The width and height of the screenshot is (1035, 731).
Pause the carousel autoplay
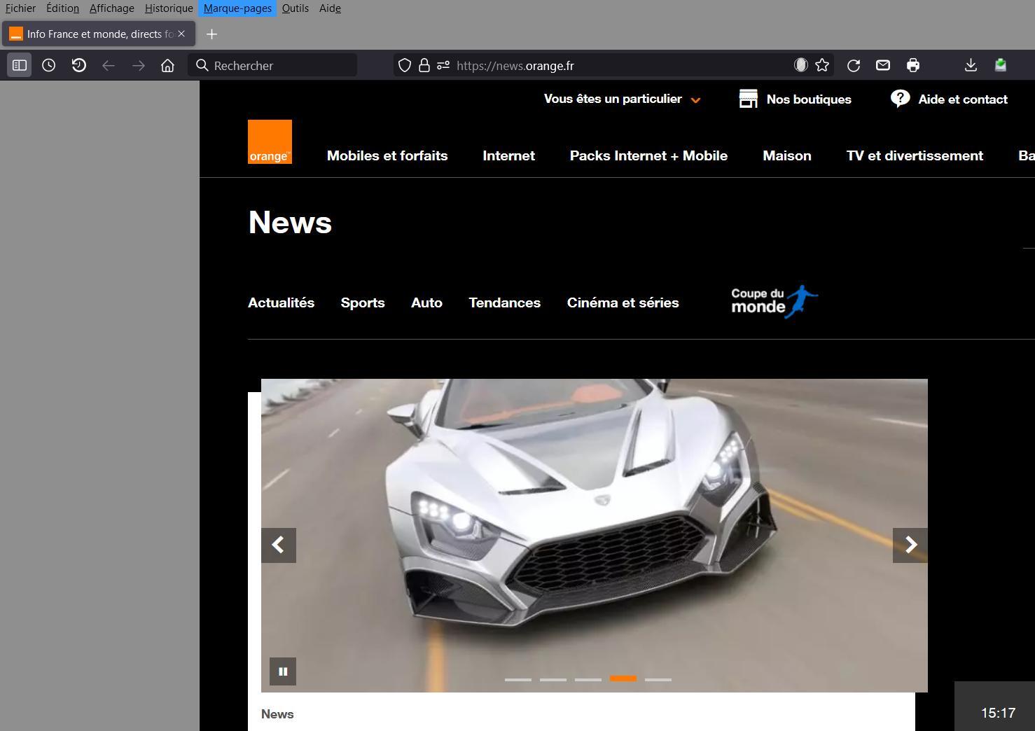(283, 671)
